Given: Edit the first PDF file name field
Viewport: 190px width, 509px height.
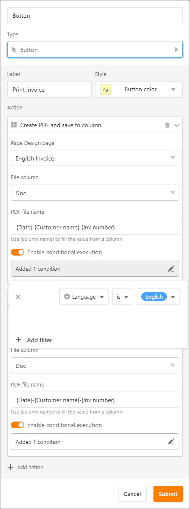Looking at the screenshot, I should coord(95,227).
